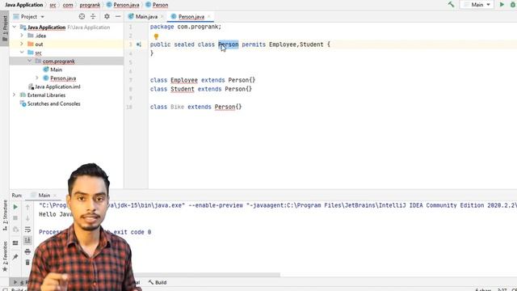This screenshot has height=291, width=517.
Task: Expand the out folder
Action: (22, 44)
